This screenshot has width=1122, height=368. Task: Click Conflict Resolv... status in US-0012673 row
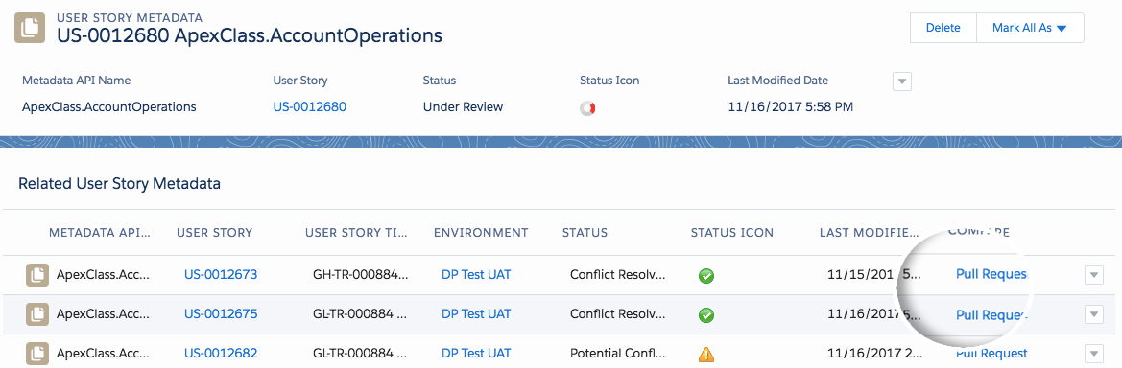(x=618, y=274)
